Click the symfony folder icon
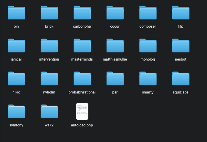Image resolution: width=207 pixels, height=142 pixels. (x=16, y=111)
